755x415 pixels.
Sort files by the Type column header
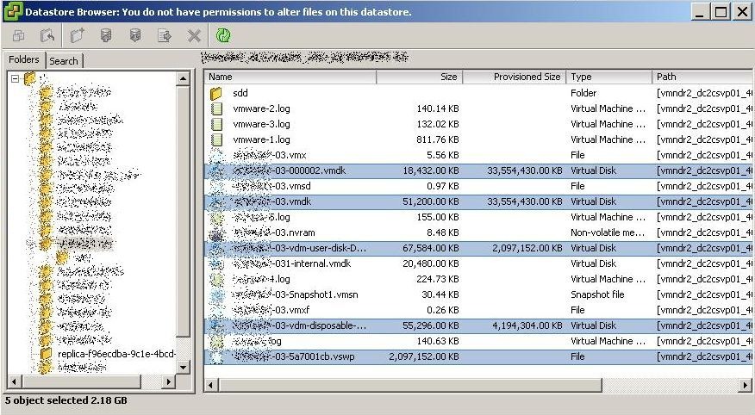coord(609,77)
